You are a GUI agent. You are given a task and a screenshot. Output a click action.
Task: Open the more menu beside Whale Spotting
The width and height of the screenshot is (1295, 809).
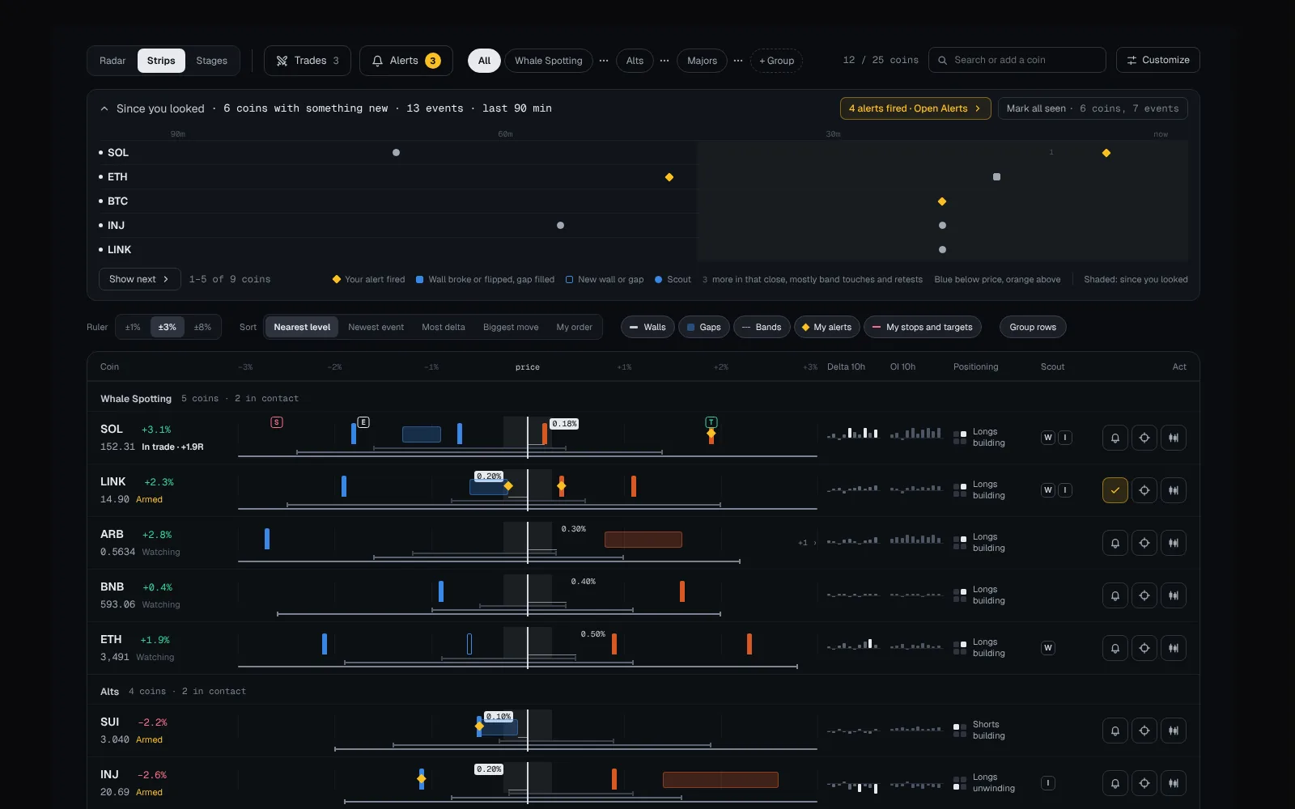coord(604,61)
